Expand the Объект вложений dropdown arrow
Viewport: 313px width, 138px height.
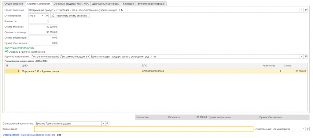tap(302, 10)
